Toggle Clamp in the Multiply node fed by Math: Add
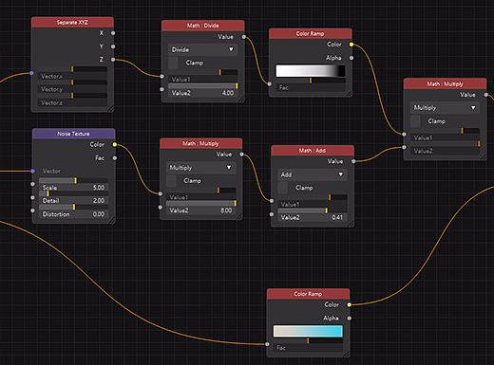 415,121
